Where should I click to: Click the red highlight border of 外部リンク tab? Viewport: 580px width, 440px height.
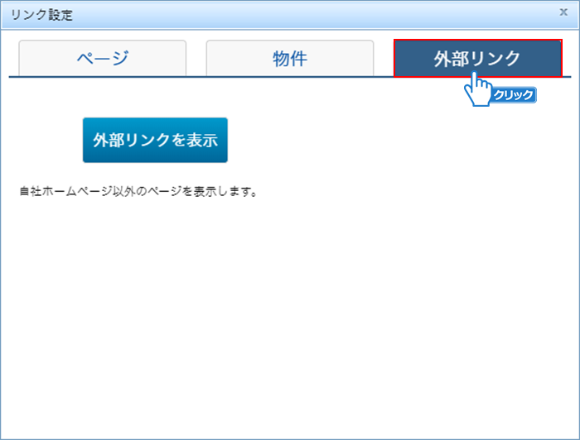click(x=394, y=58)
